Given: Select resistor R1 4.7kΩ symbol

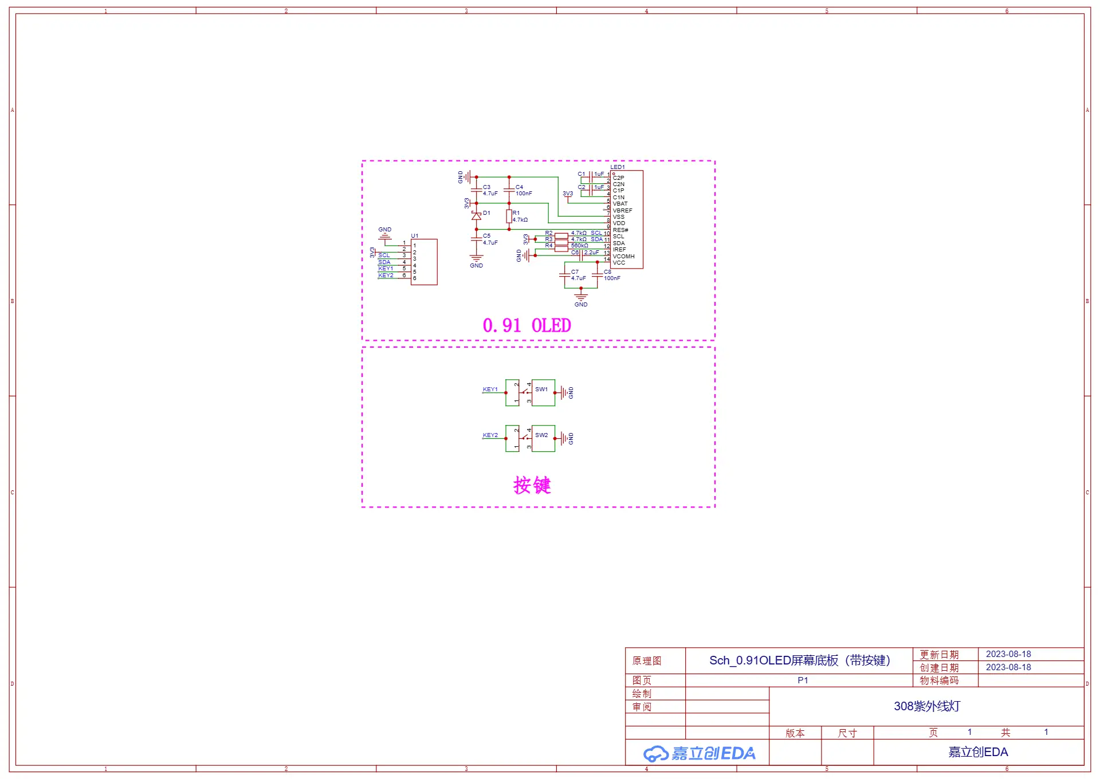Looking at the screenshot, I should 509,216.
